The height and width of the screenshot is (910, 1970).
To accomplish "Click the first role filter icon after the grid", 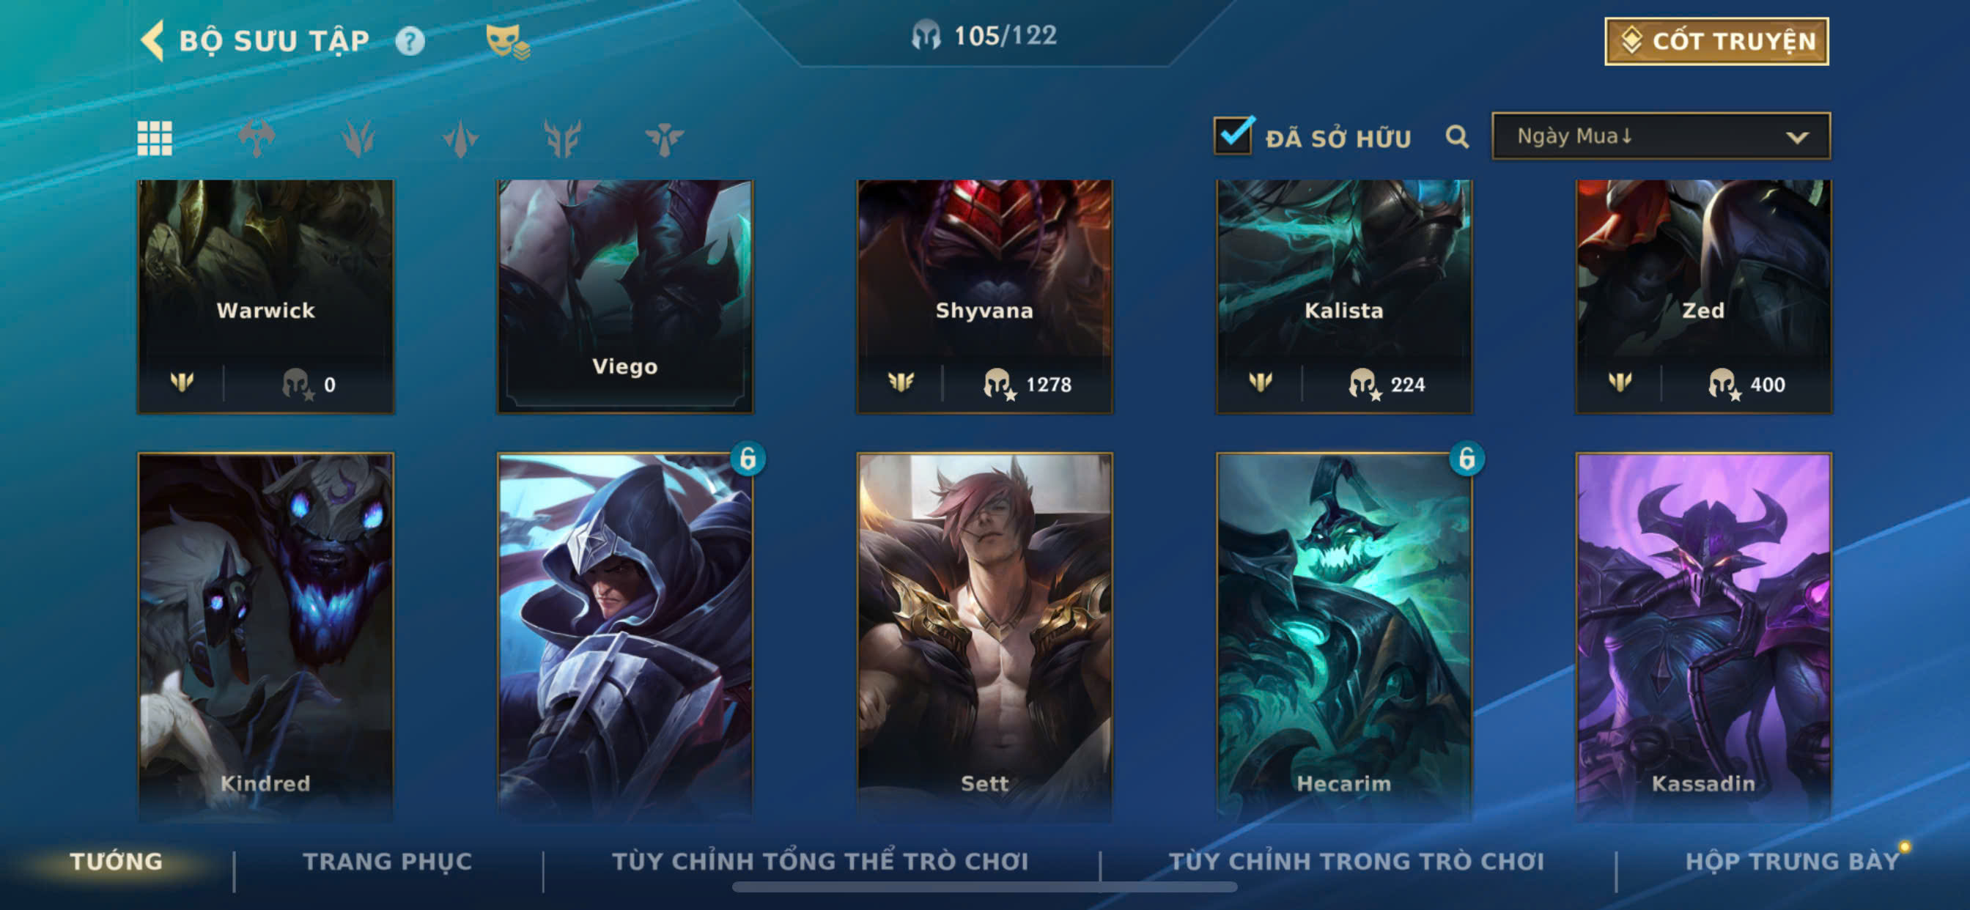I will [x=257, y=138].
